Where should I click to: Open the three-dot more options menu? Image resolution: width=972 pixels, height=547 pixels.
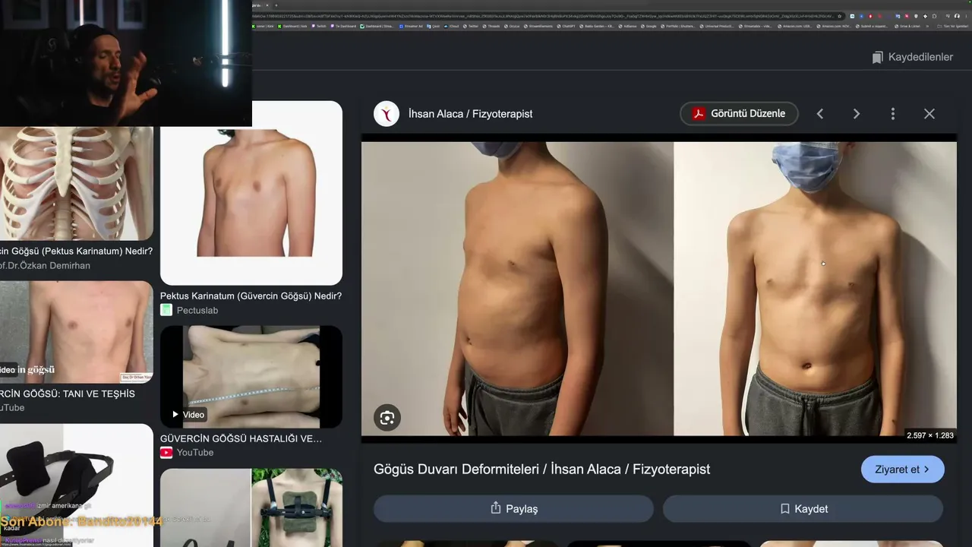point(893,114)
